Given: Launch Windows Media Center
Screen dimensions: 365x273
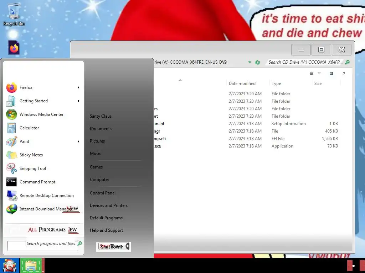Looking at the screenshot, I should click(x=43, y=114).
